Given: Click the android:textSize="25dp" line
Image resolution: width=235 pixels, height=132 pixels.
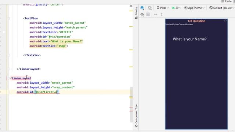Looking at the screenshot, I should (49, 46).
